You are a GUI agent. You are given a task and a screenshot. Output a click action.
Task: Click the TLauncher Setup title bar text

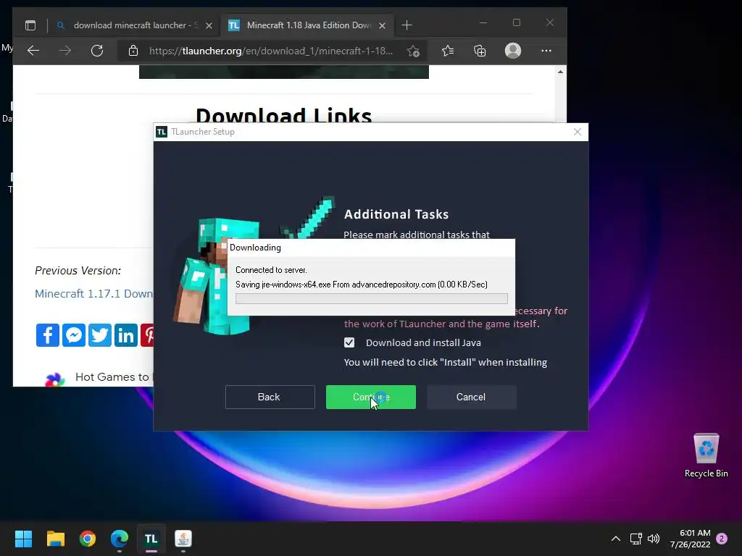coord(203,132)
